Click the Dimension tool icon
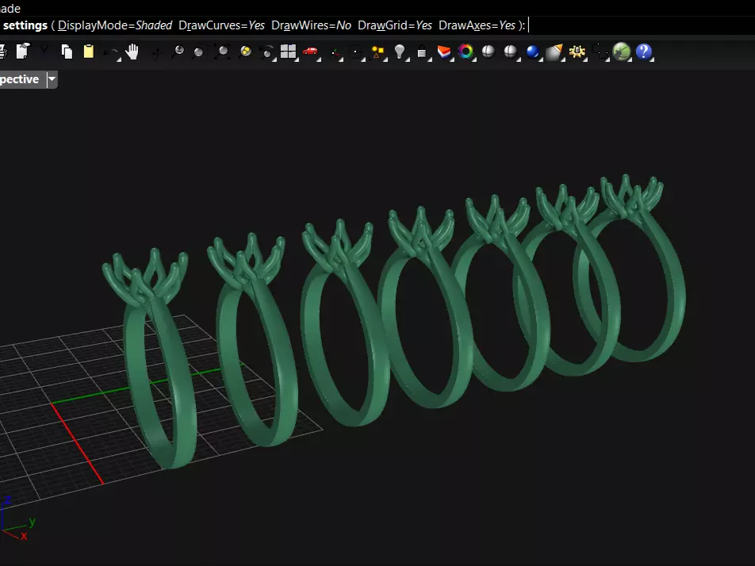Image resolution: width=755 pixels, height=566 pixels. click(x=600, y=52)
